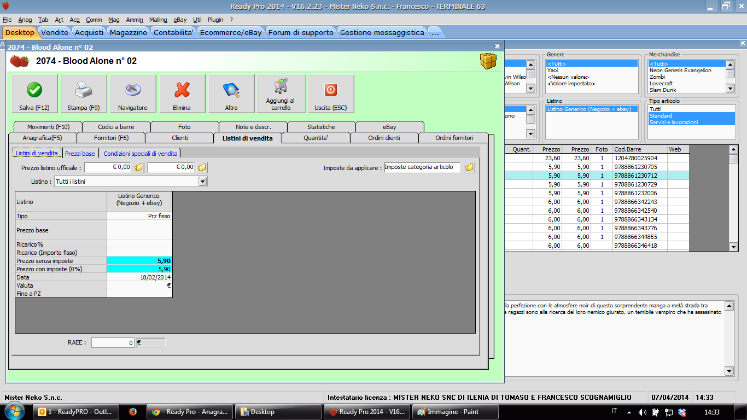747x420 pixels.
Task: Open the Outlook taskbar item
Action: tap(75, 412)
